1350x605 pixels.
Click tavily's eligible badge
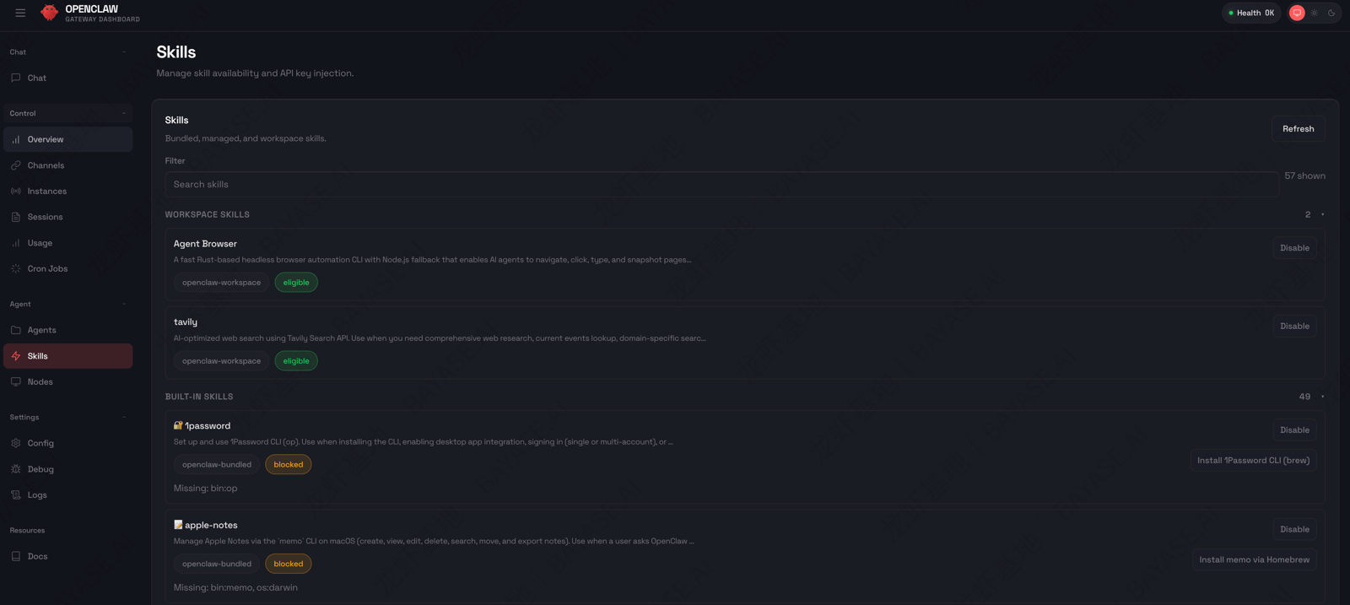click(296, 361)
